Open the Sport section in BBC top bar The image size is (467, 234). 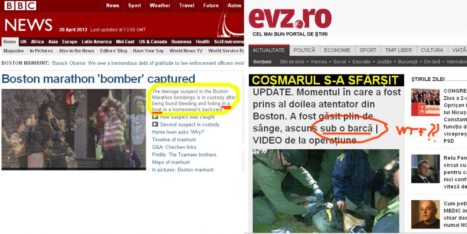tap(135, 5)
